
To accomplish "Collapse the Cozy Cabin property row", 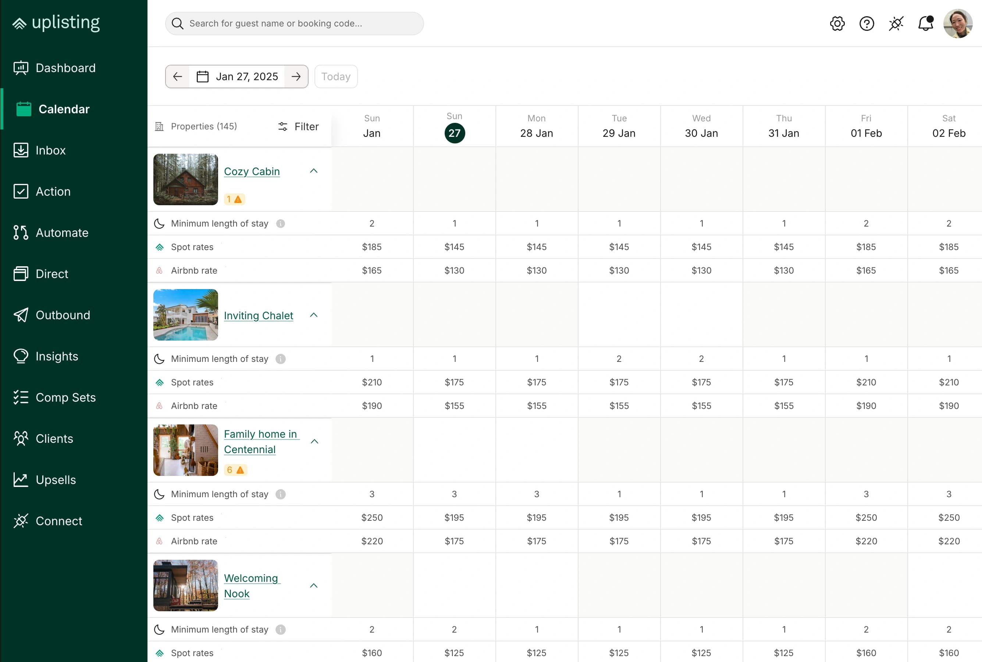I will [x=314, y=171].
